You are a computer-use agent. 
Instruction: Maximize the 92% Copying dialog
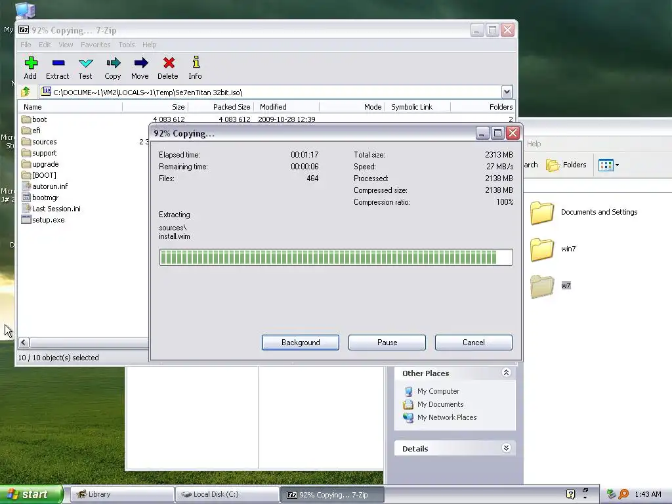pos(497,133)
